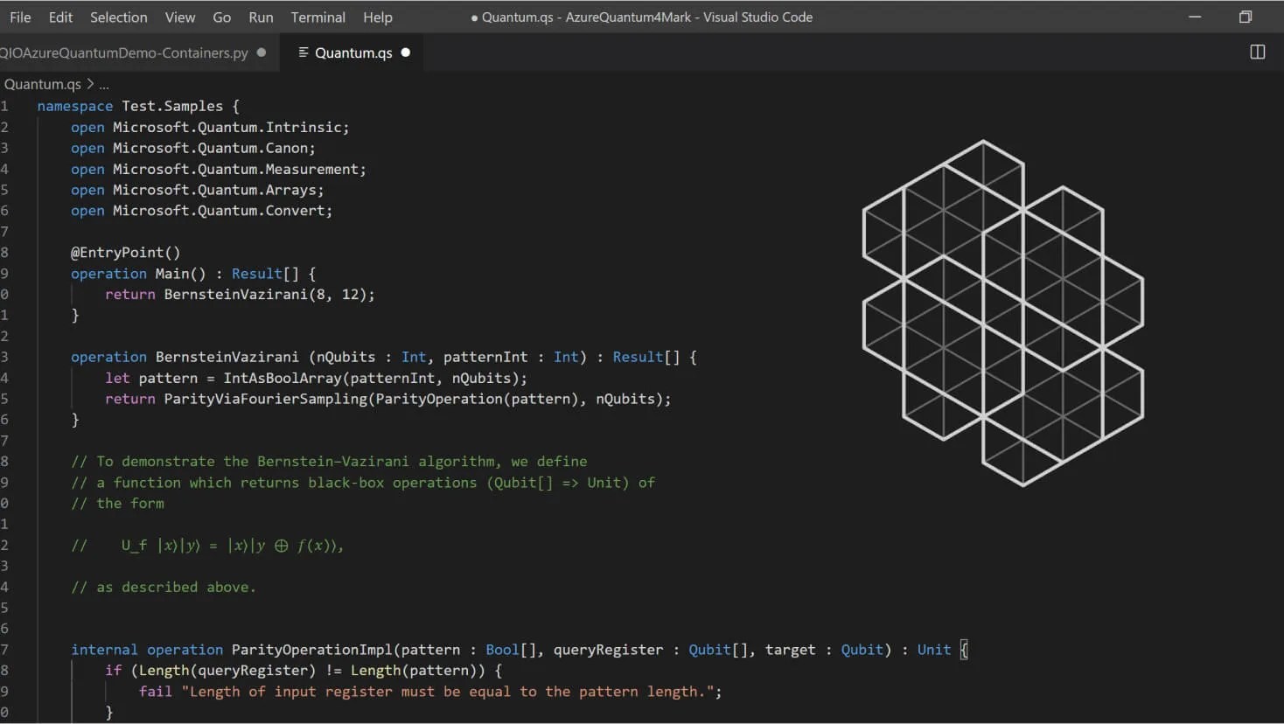This screenshot has height=724, width=1284.
Task: Switch to the QIOAzureQuantumDemo-Containers.py tab
Action: [x=123, y=52]
